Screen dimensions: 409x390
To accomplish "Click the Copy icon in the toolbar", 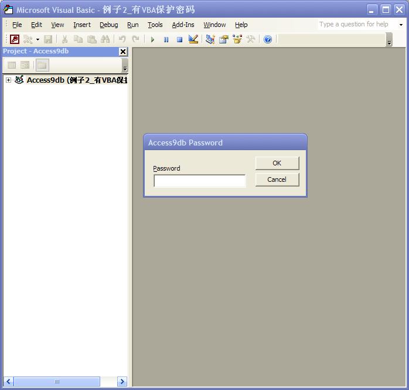I will pyautogui.click(x=78, y=39).
